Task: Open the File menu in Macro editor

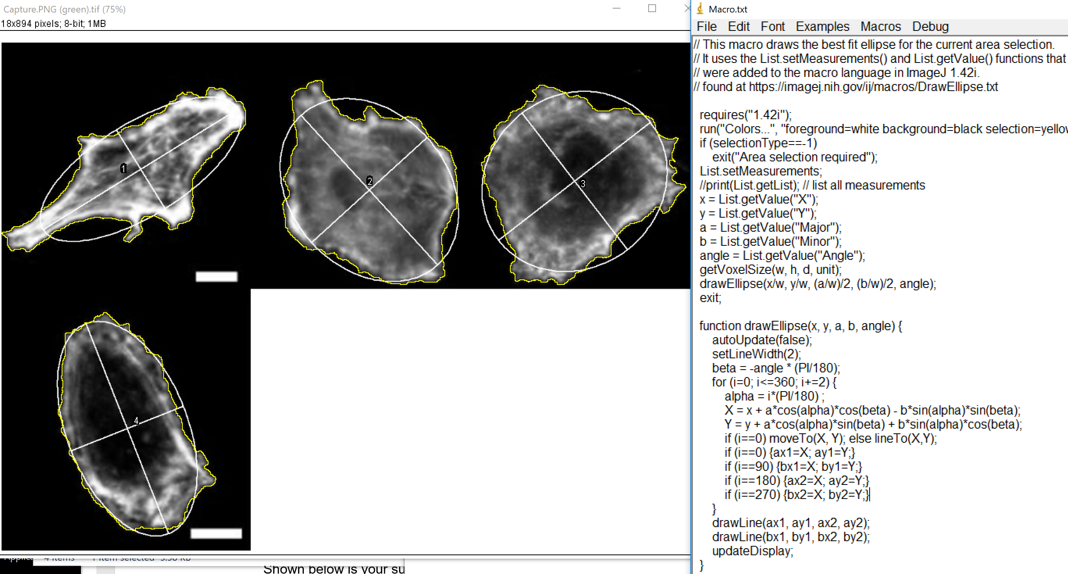Action: [x=706, y=27]
